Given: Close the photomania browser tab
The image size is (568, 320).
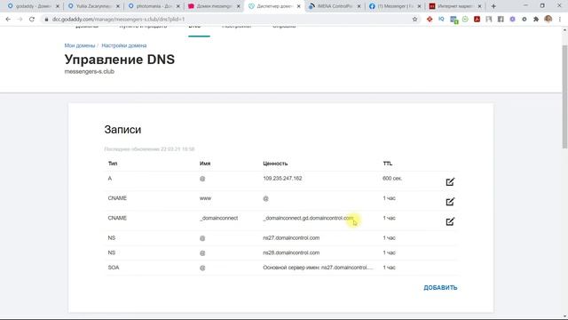Looking at the screenshot, I should pyautogui.click(x=177, y=6).
